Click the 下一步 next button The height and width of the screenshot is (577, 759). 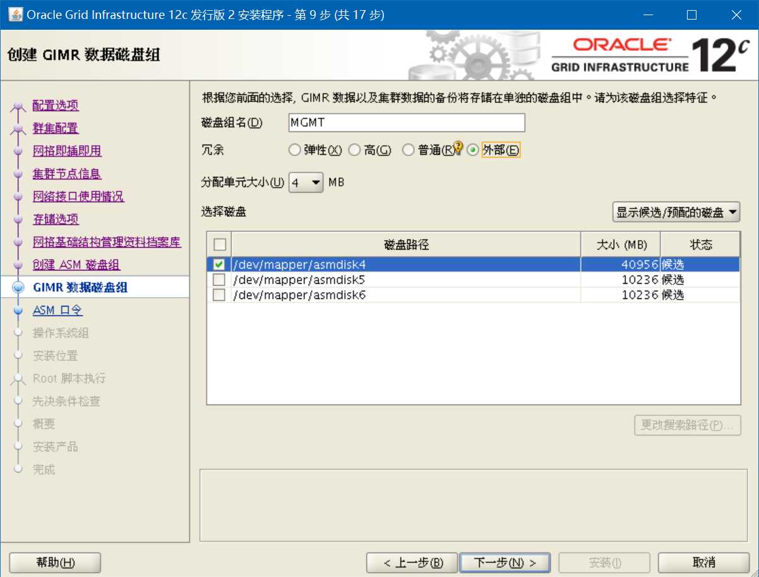tap(505, 562)
